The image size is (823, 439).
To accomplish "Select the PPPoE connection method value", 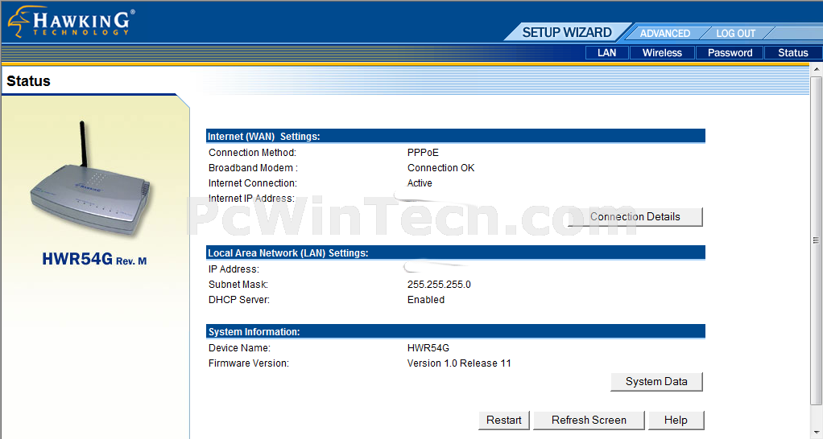I will pyautogui.click(x=423, y=153).
